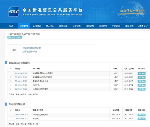Open the 国外标准 tab
Viewport: 150px width, 127px height.
click(x=103, y=26)
